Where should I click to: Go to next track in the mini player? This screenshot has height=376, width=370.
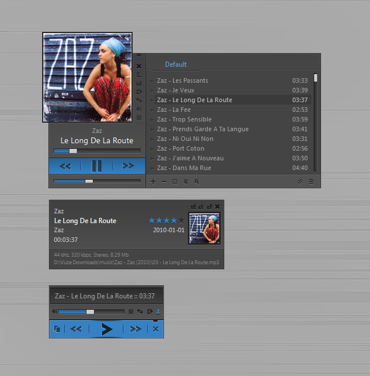[135, 329]
